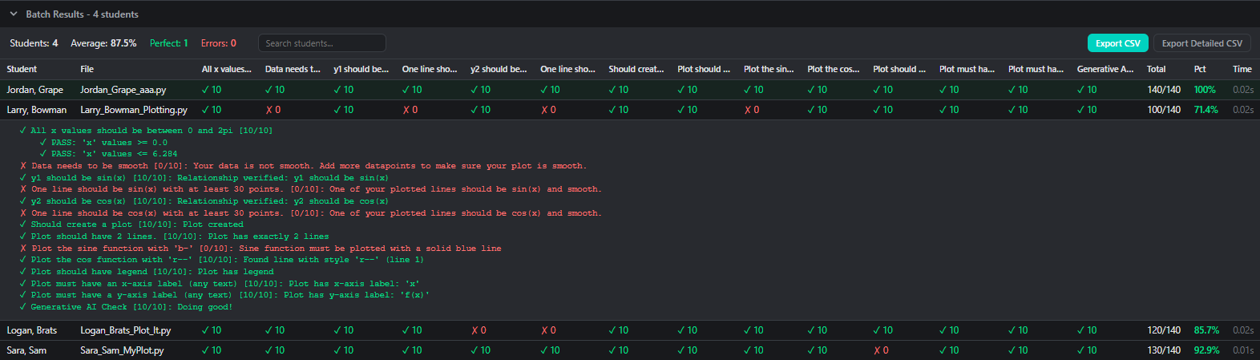Click the Perfect: 1 summary stat

click(x=169, y=43)
